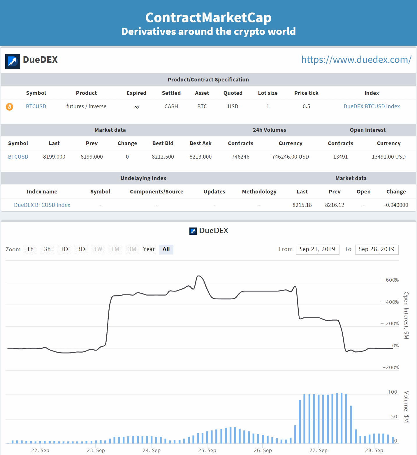Open the DueDEX BTCUSD Index link in the Index column
Image resolution: width=417 pixels, height=455 pixels.
pos(372,106)
